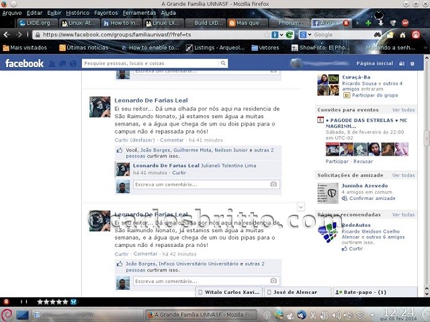Click the Facebook search input field
The image size is (430, 322).
[150, 63]
